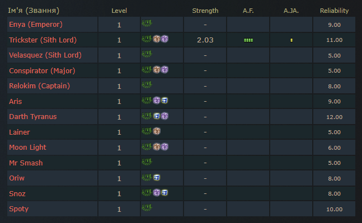Click the blue cube icon in Darth Tyranus's row
The image size is (362, 223).
pyautogui.click(x=157, y=116)
